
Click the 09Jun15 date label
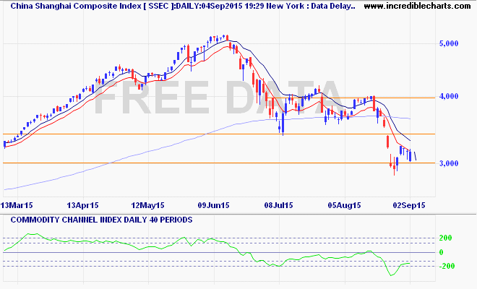click(x=213, y=205)
